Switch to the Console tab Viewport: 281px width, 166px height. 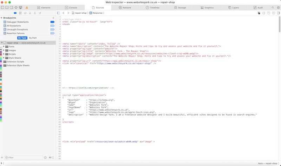point(71,7)
